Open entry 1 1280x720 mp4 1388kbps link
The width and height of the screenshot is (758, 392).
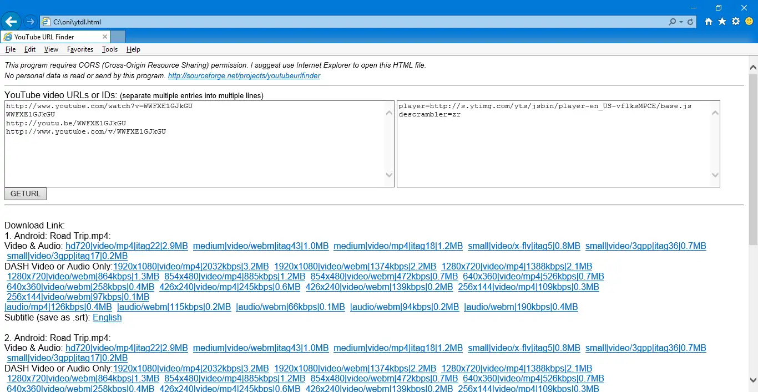coord(517,266)
